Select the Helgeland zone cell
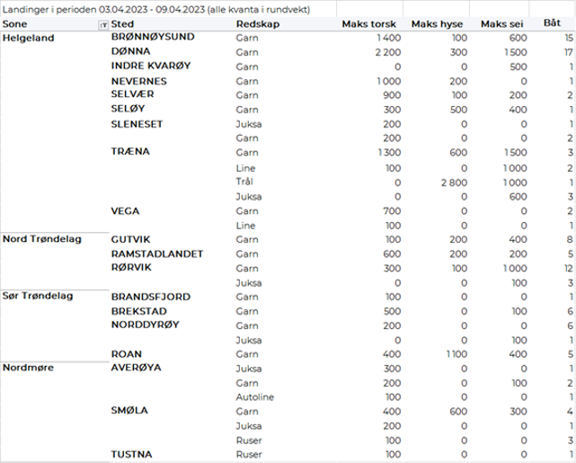The image size is (576, 463). tap(29, 39)
